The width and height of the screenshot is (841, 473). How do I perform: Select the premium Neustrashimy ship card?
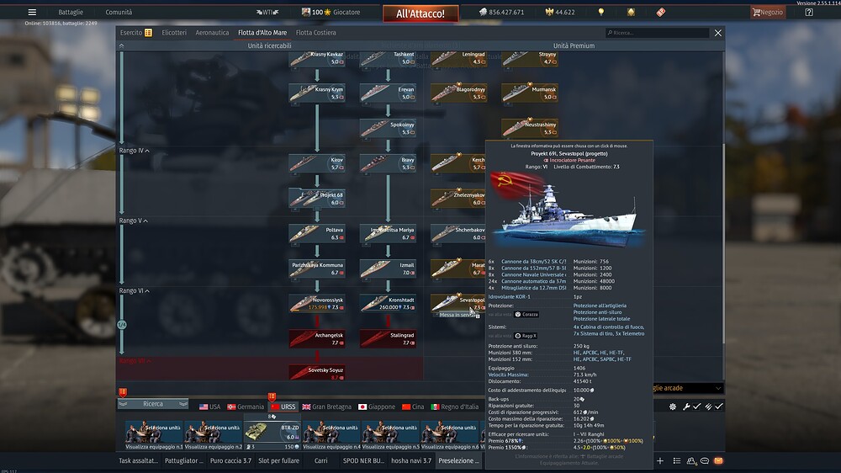point(530,128)
